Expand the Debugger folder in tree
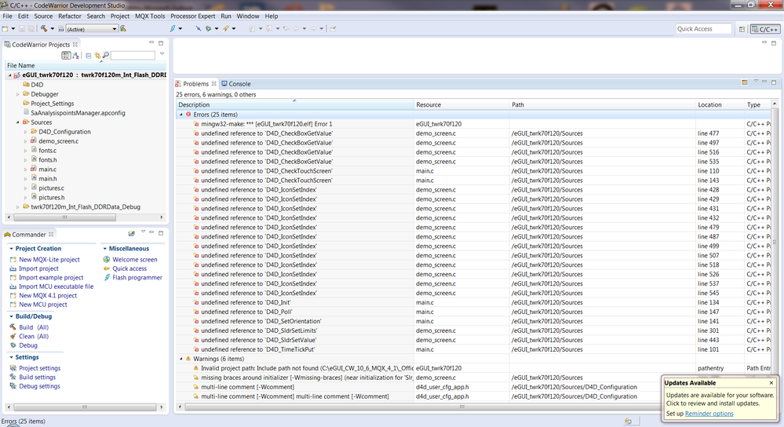784x427 pixels. click(x=17, y=94)
